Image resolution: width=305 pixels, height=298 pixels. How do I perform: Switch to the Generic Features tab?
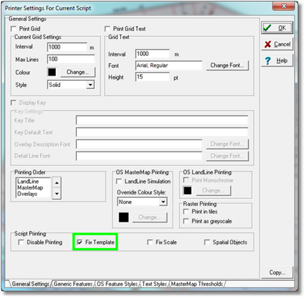click(73, 284)
